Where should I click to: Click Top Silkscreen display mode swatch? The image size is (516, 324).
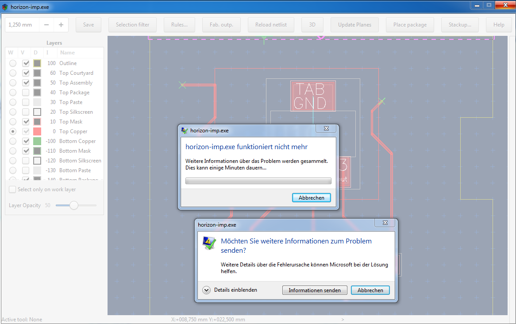(37, 112)
